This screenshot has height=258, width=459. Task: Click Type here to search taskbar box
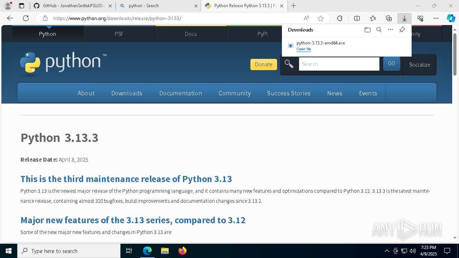pyautogui.click(x=69, y=251)
